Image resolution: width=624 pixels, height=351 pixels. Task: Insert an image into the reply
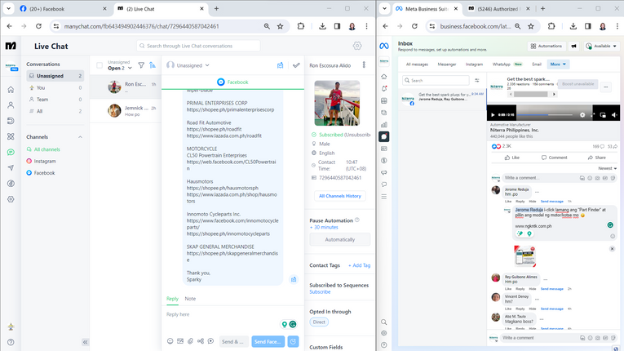(180, 341)
